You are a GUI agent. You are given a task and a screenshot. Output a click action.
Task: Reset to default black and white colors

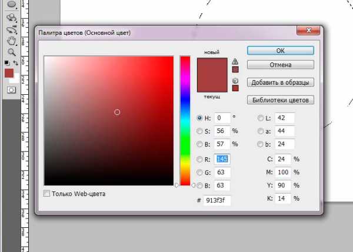6,62
